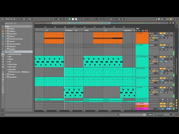Unfold the Rumble loop track
This screenshot has height=134, width=179.
coord(137,99)
